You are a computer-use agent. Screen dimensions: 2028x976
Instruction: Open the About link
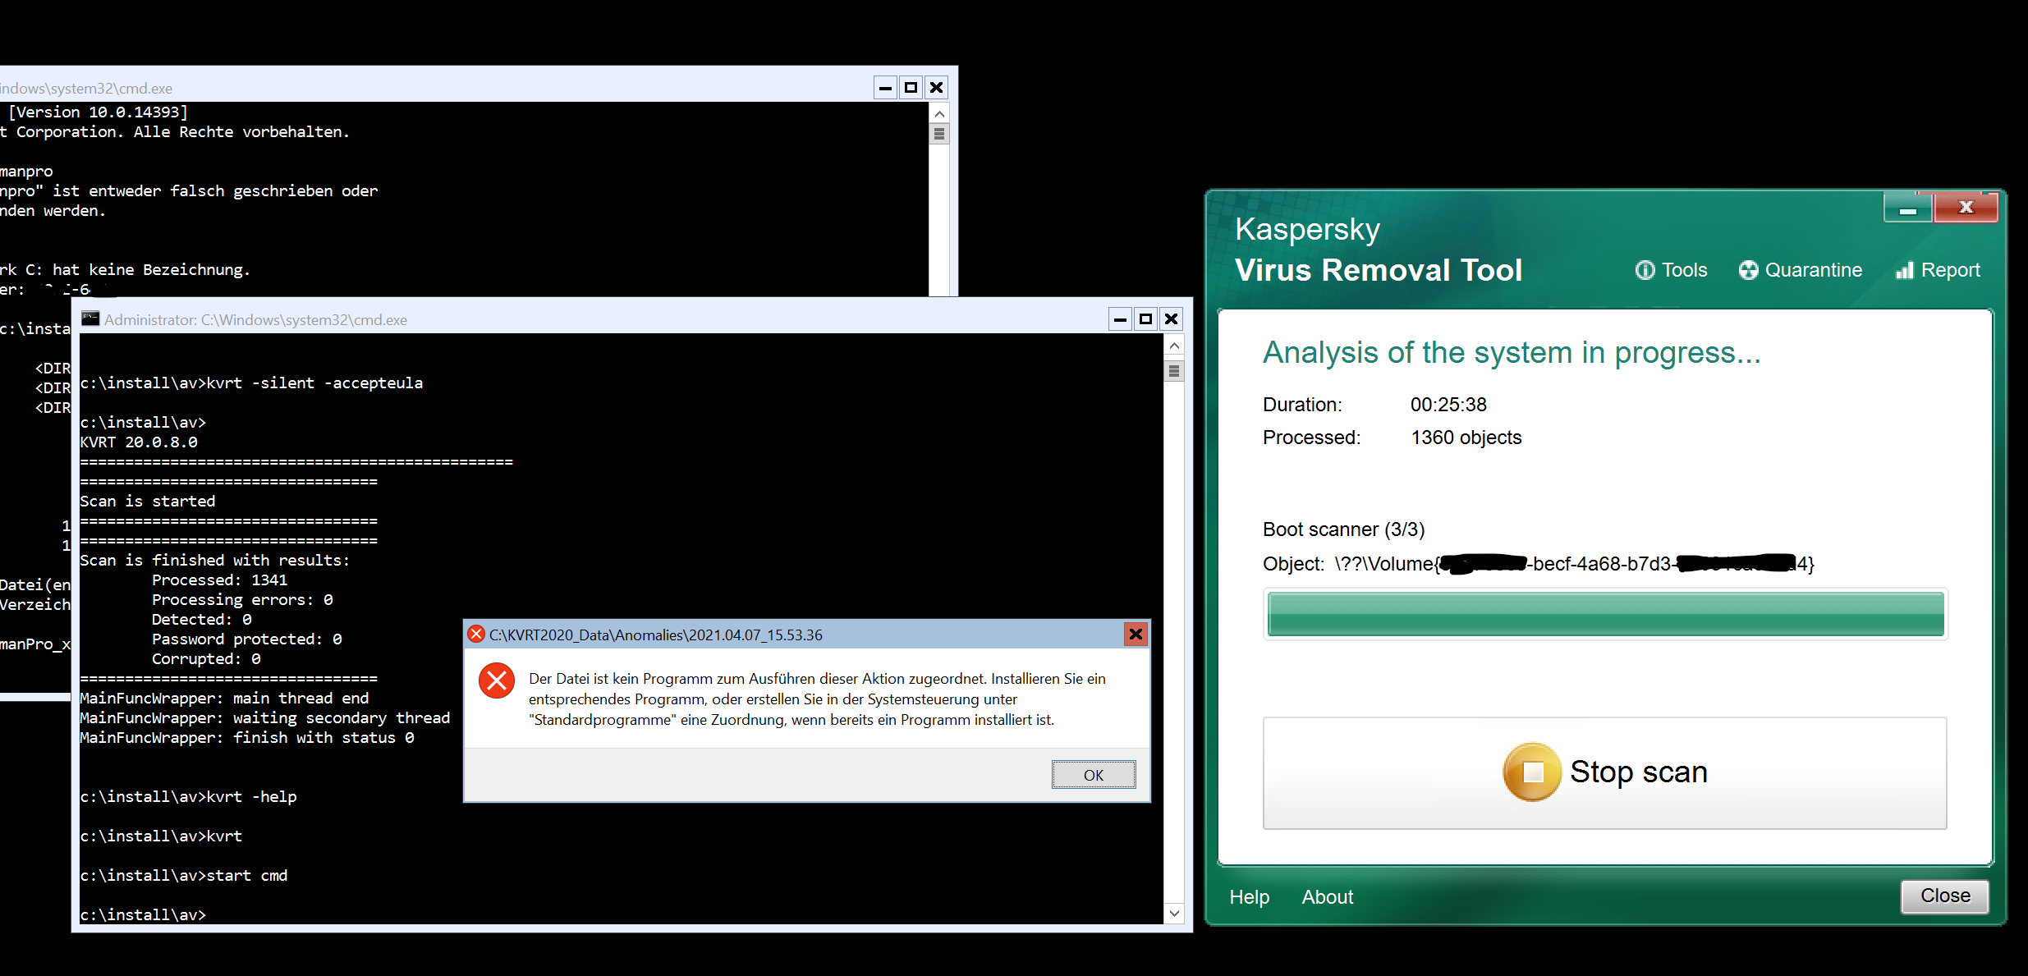[x=1327, y=897]
